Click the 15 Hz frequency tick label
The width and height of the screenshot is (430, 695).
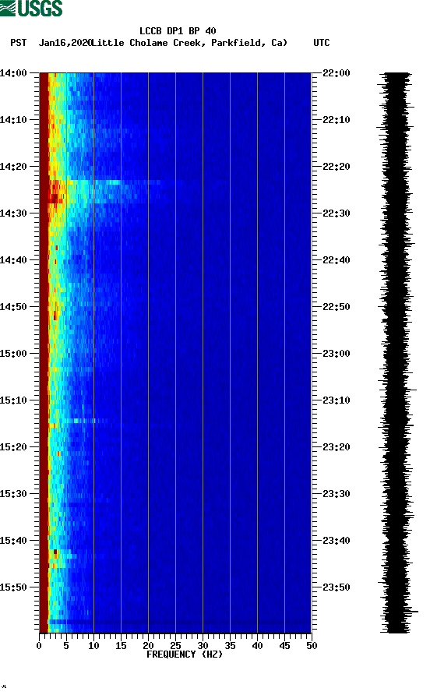121,646
